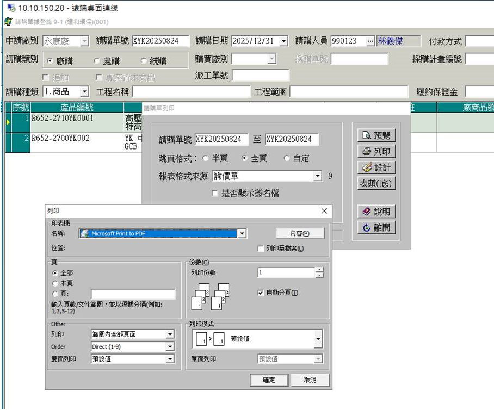Click the 列印 printer icon button
The image size is (494, 410).
(x=376, y=152)
